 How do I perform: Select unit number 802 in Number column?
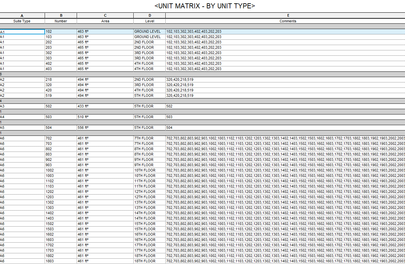pyautogui.click(x=61, y=149)
